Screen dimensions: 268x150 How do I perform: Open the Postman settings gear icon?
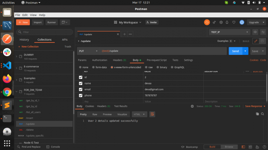point(221,22)
